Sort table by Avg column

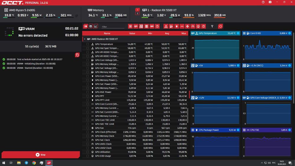click(x=167, y=33)
